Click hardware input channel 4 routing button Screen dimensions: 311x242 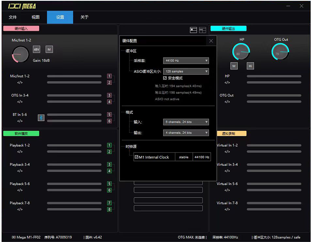pyautogui.click(x=109, y=102)
